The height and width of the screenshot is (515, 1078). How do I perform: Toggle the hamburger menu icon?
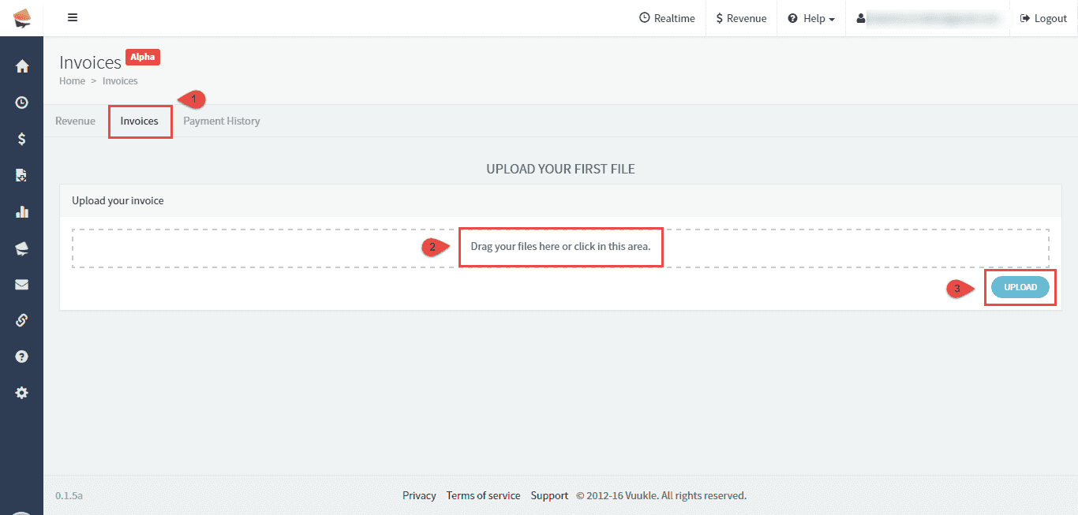coord(73,18)
